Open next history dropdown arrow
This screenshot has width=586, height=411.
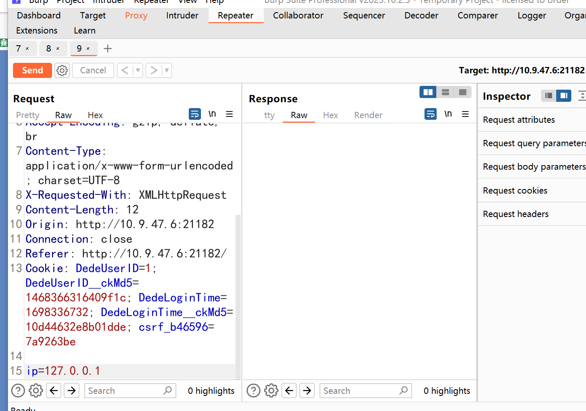point(167,70)
